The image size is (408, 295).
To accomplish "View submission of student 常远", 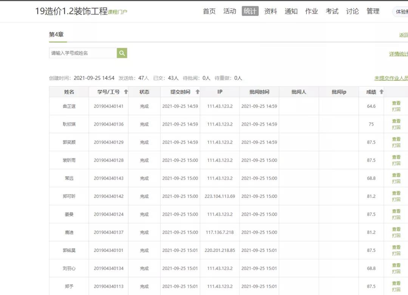I will pyautogui.click(x=396, y=175).
